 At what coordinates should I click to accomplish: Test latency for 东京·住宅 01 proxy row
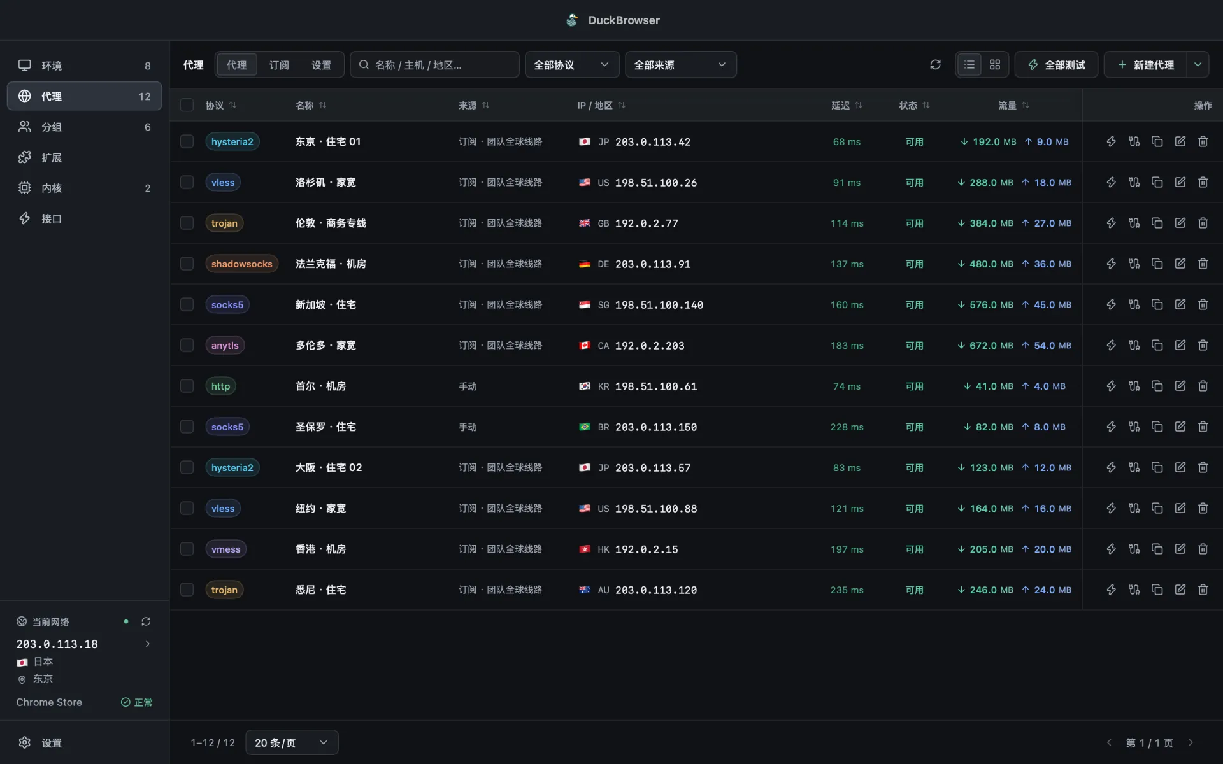tap(1111, 141)
